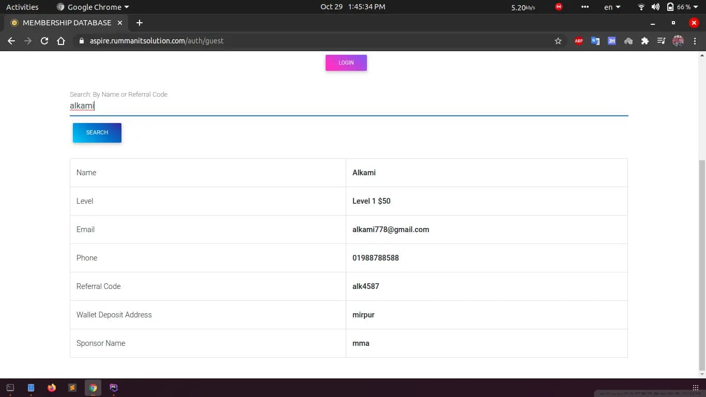
Task: Click the Level 1 $50 value
Action: [x=372, y=201]
